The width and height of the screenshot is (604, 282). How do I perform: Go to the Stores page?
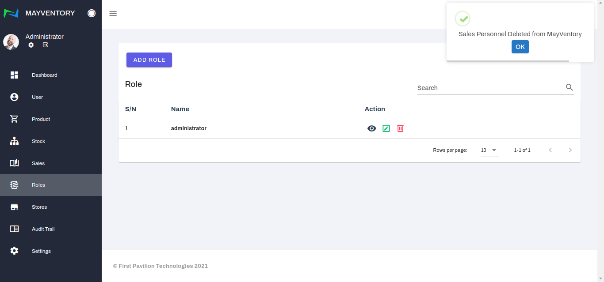[x=39, y=207]
